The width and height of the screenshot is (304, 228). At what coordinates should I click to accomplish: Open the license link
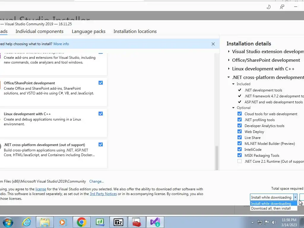(x=41, y=189)
